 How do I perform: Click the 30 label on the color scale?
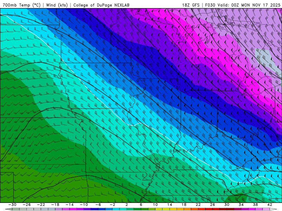click(x=227, y=205)
